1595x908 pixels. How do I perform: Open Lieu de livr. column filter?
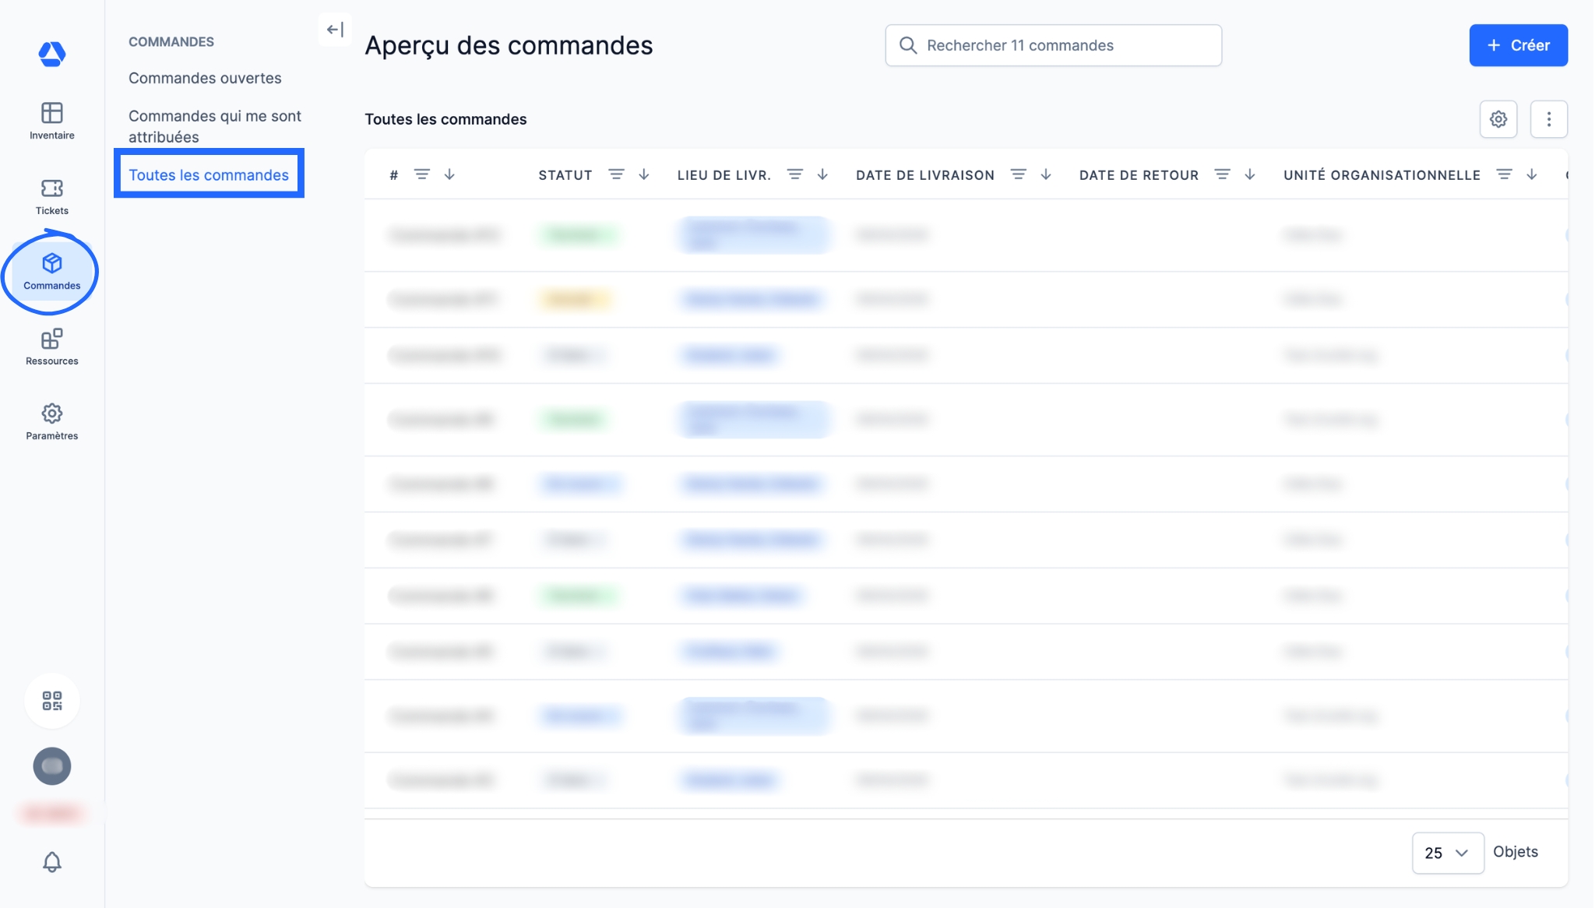coord(794,174)
